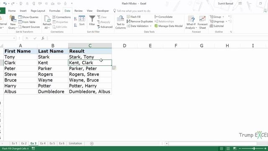Open the Developer tab
Image resolution: width=268 pixels, height=151 pixels.
coord(103,11)
